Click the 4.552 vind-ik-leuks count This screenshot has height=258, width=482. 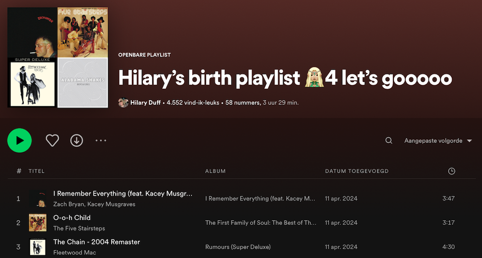point(193,103)
